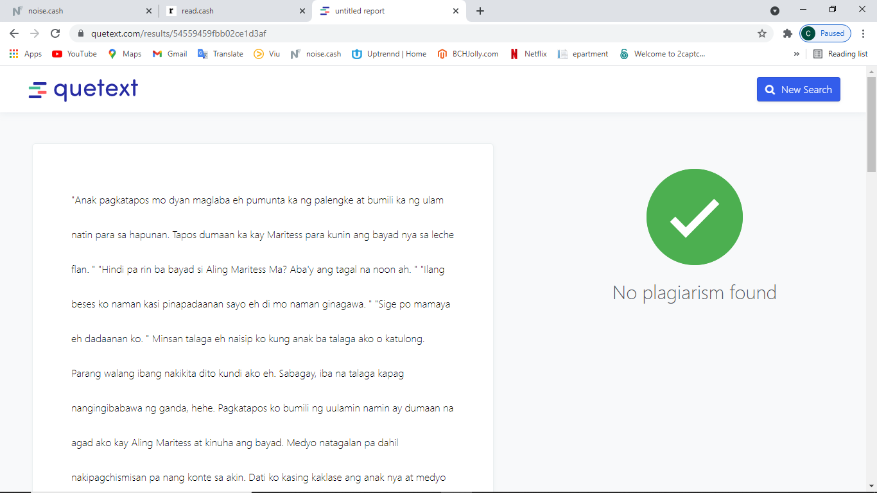Bookmark this page with the star icon
This screenshot has height=493, width=877.
762,33
